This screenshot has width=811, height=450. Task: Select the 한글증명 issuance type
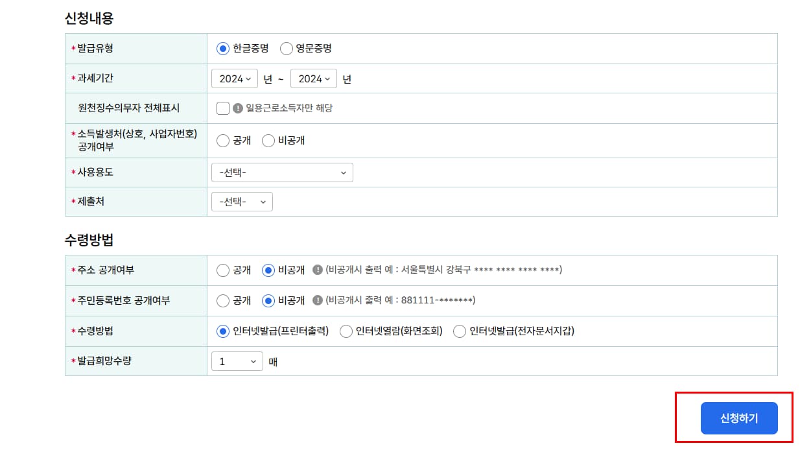tap(222, 49)
